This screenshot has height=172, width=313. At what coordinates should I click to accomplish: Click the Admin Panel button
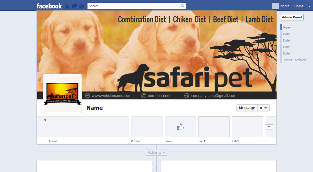pos(292,17)
